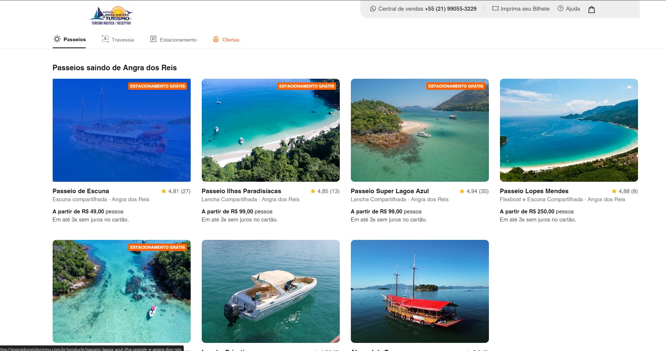The height and width of the screenshot is (351, 666).
Task: Open the shopping bag cart icon
Action: (x=591, y=10)
